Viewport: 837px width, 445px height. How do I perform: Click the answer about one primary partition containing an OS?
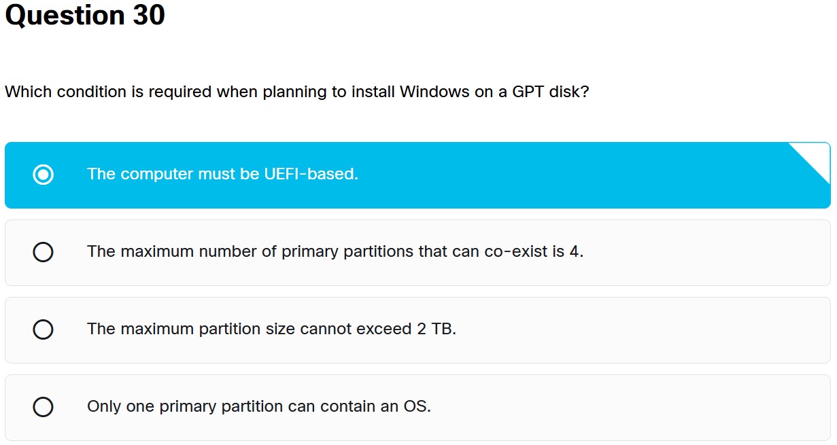pos(408,407)
